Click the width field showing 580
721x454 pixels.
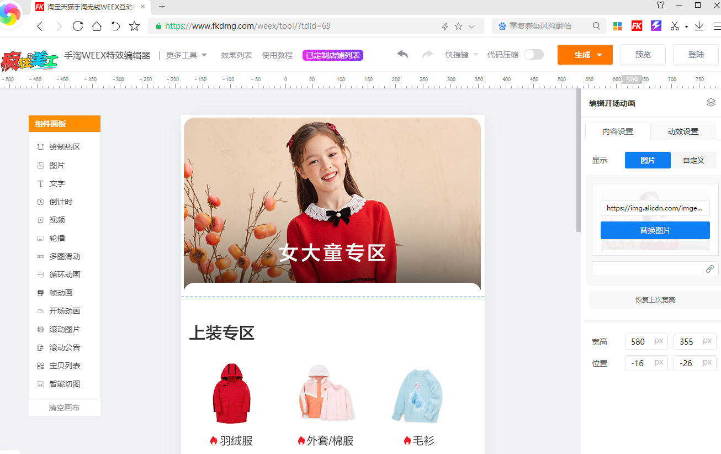pos(646,341)
